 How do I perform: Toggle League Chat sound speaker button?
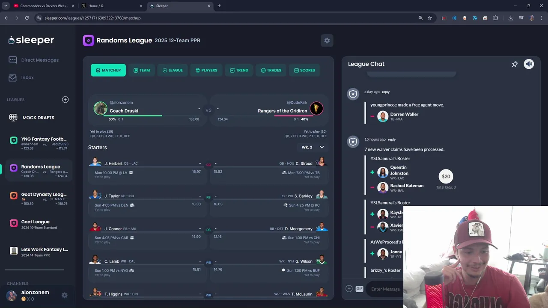coord(529,64)
